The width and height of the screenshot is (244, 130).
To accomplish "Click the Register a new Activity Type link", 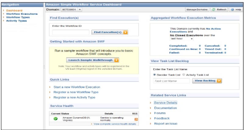I will point(74,97).
